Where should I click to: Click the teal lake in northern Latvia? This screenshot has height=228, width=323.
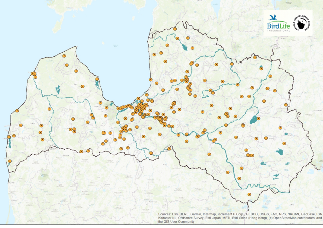pos(184,48)
